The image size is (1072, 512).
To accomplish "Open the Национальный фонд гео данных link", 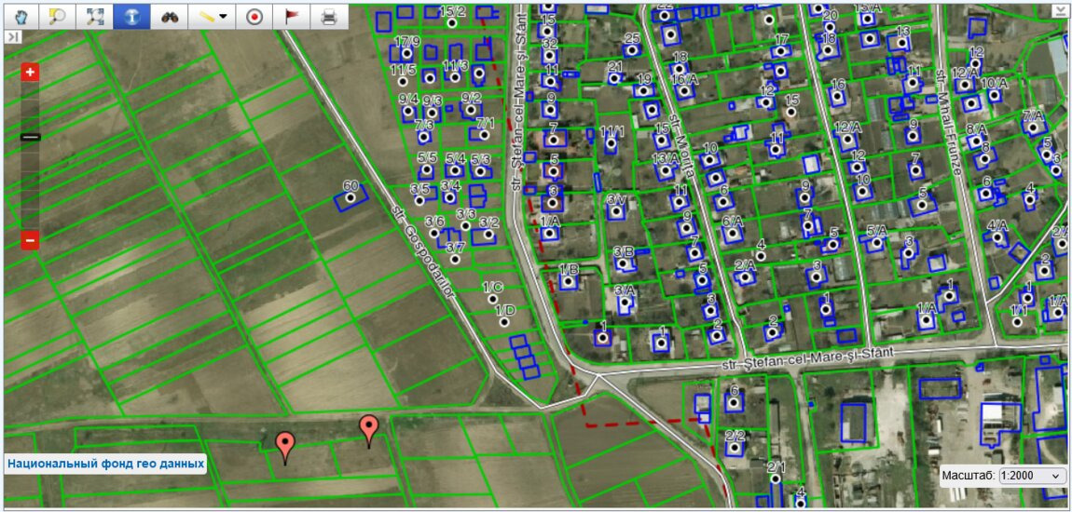I will click(105, 463).
